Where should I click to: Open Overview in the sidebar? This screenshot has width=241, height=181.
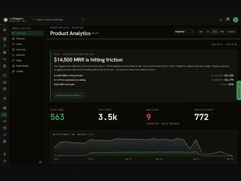click(27, 33)
